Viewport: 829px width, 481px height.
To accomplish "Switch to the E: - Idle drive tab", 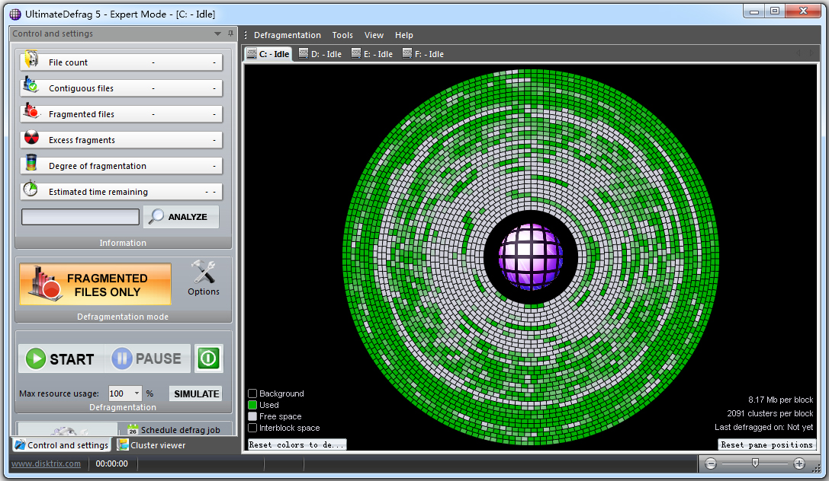I will pos(372,54).
